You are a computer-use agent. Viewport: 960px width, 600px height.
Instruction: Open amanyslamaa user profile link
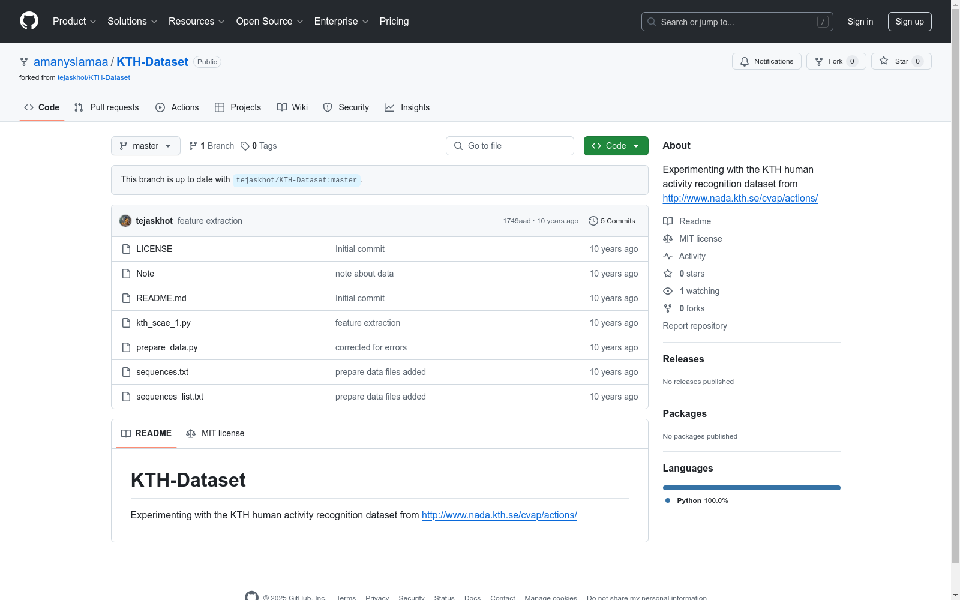(71, 62)
